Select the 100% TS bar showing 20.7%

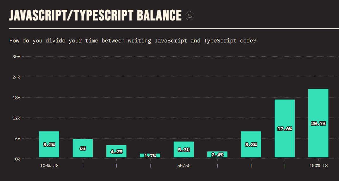[318, 123]
